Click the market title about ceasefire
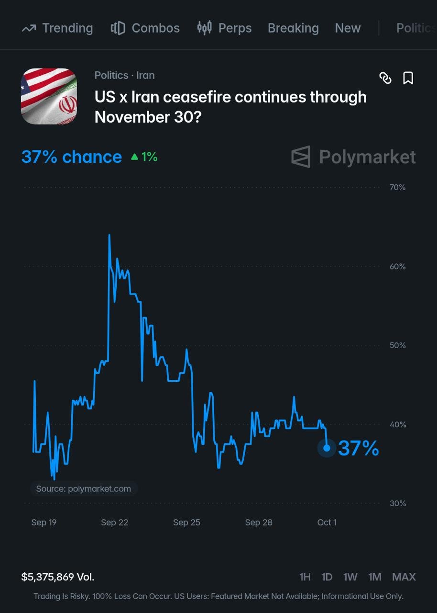 click(x=230, y=106)
